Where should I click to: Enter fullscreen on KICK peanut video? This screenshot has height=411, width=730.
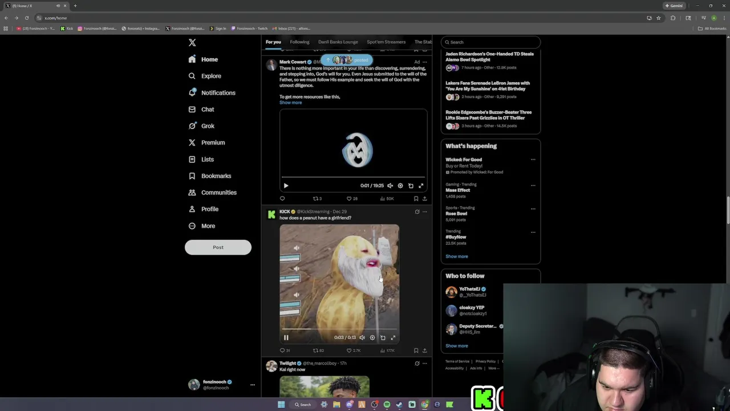click(393, 337)
